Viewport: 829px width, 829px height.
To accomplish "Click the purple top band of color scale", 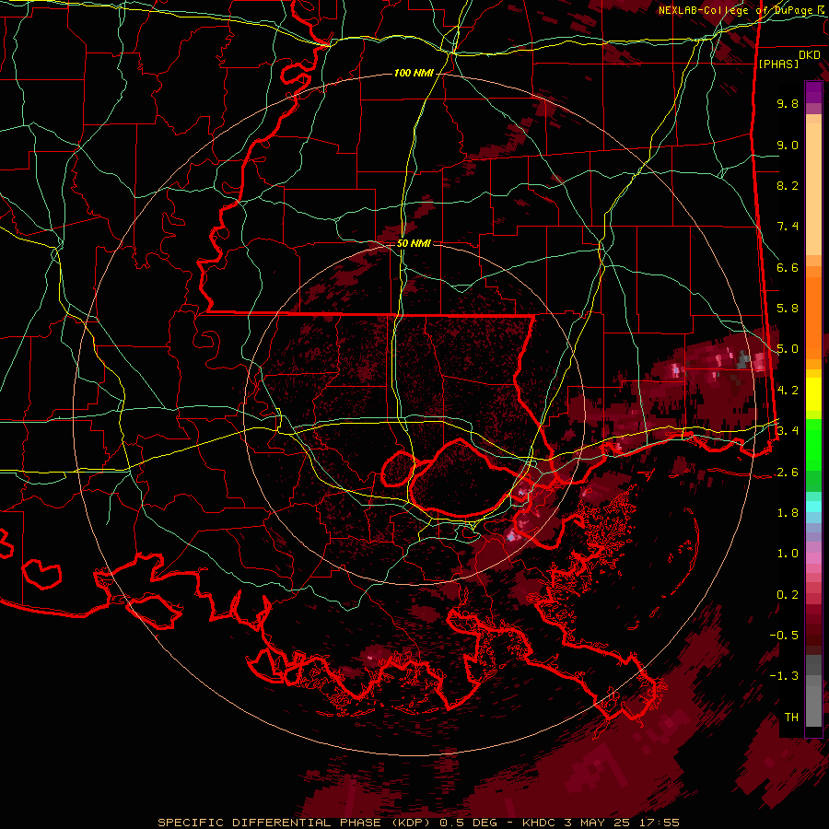I will coord(813,92).
